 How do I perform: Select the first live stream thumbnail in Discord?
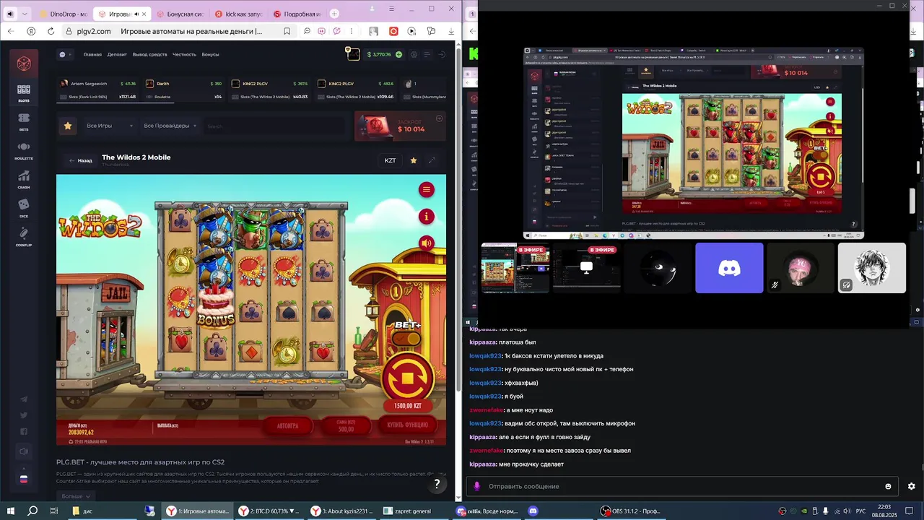515,268
